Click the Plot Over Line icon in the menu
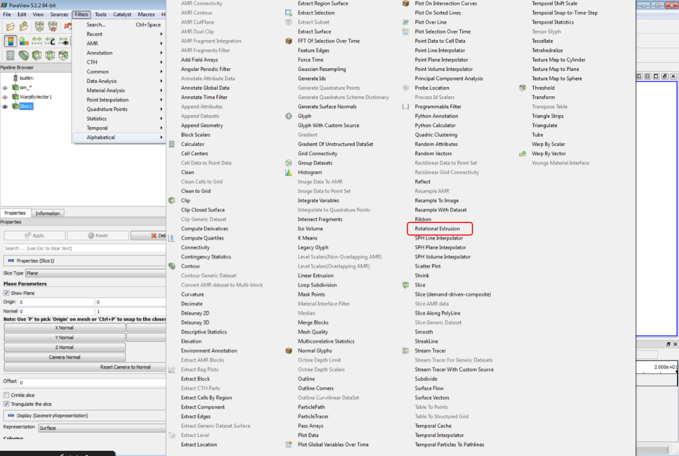Viewport: 679px width, 456px height. point(406,22)
